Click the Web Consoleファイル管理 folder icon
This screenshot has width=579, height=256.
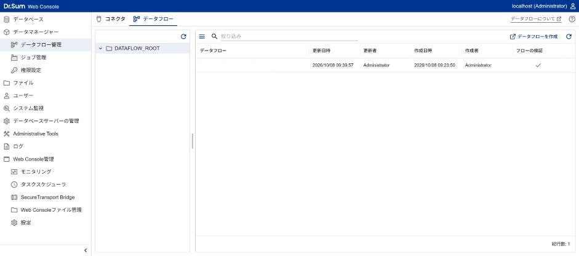[14, 210]
